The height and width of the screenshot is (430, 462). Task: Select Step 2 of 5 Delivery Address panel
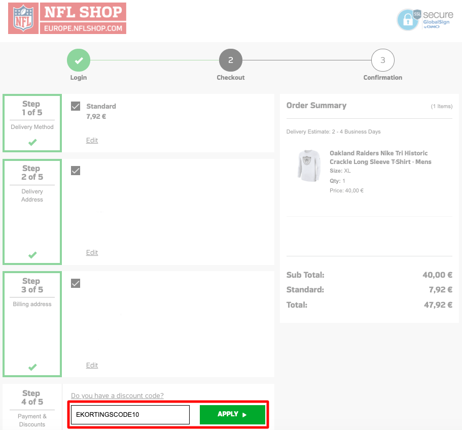(x=32, y=212)
